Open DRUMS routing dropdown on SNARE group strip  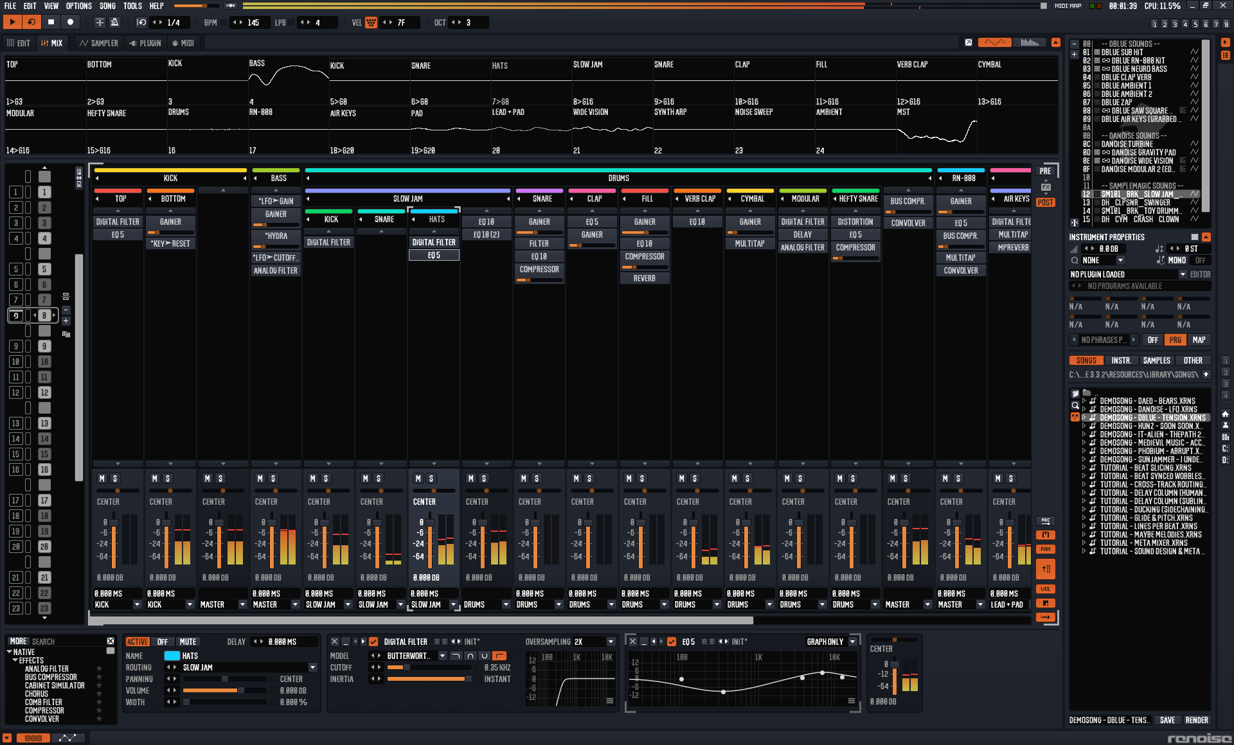point(559,604)
